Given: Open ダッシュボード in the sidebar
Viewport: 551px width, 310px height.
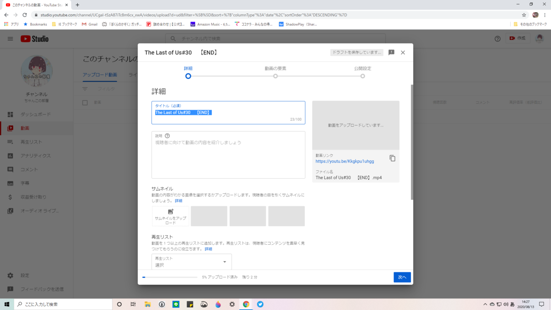Looking at the screenshot, I should [37, 114].
